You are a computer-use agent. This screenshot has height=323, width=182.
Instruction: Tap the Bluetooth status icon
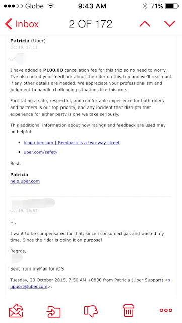145,6
